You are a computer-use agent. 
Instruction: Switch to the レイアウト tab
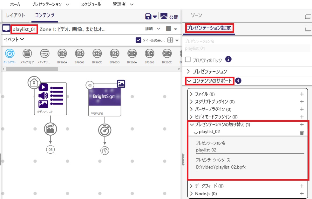pyautogui.click(x=16, y=16)
